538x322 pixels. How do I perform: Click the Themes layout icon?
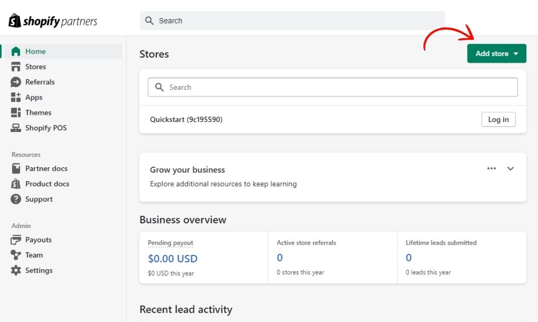pyautogui.click(x=16, y=113)
